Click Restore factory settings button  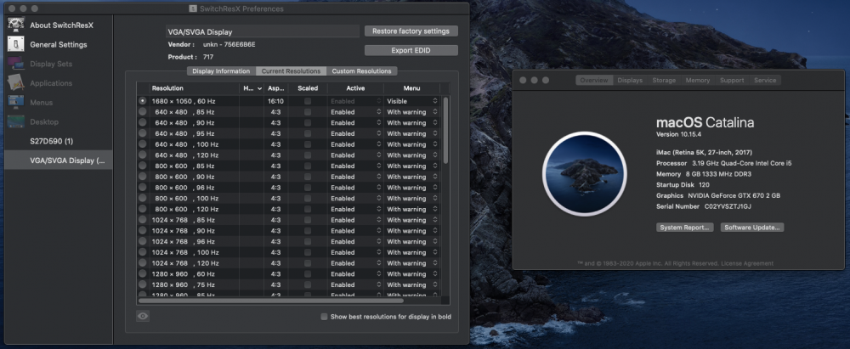tap(411, 31)
